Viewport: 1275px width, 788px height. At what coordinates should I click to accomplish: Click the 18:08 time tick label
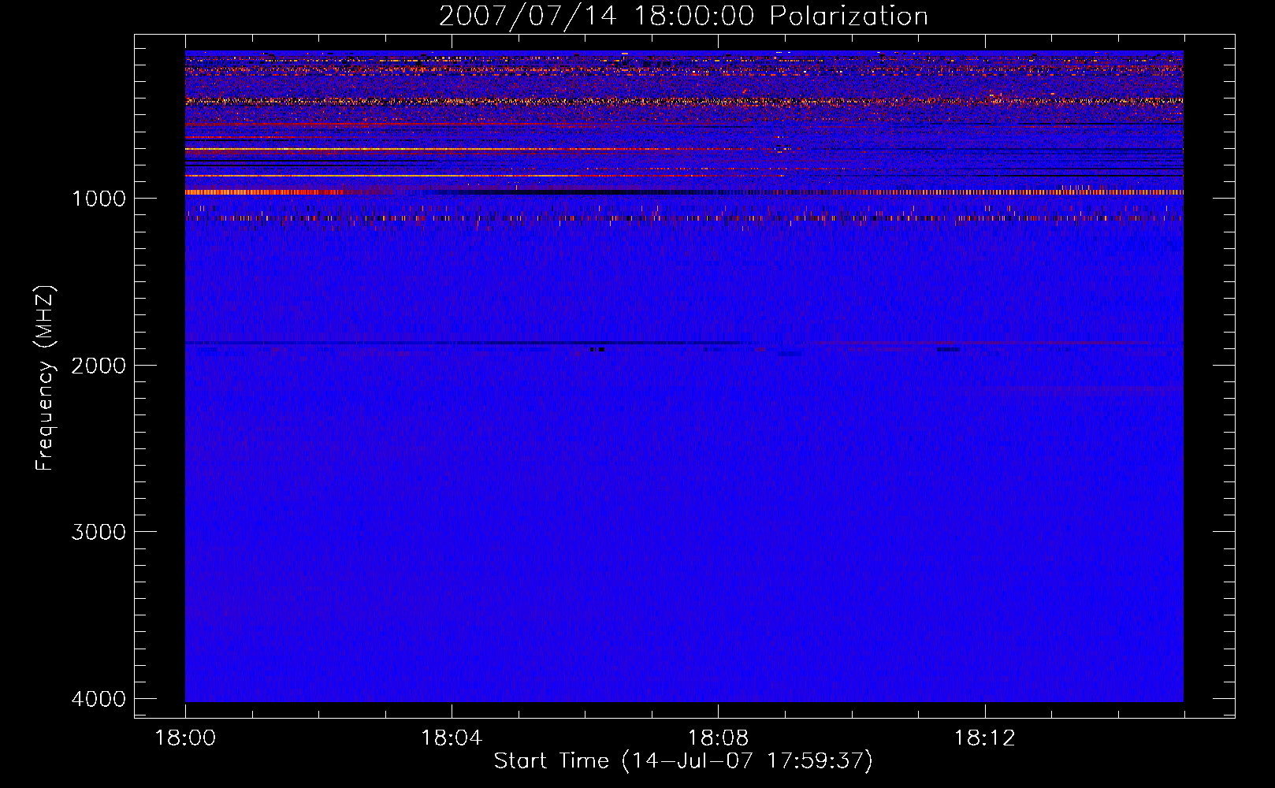point(718,738)
